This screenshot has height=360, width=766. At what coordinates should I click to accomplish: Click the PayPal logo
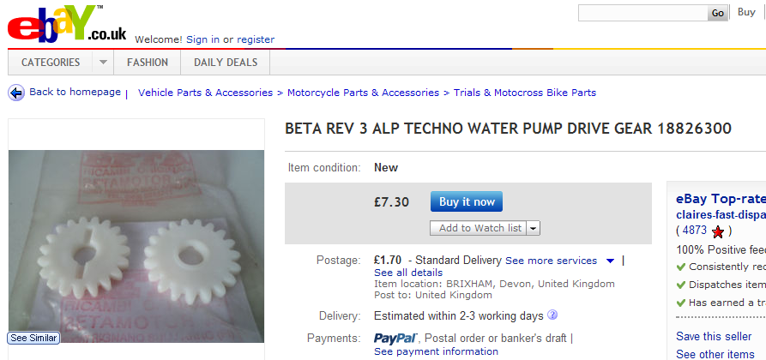tap(395, 339)
